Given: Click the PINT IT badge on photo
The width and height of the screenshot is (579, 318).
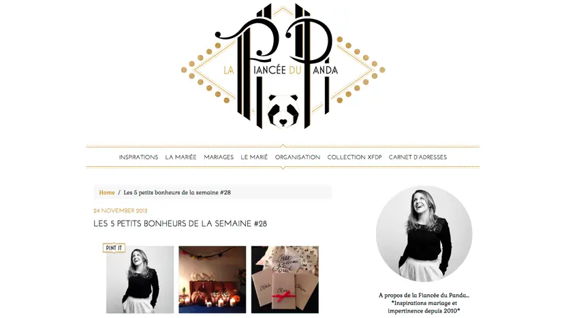Looking at the screenshot, I should [114, 248].
